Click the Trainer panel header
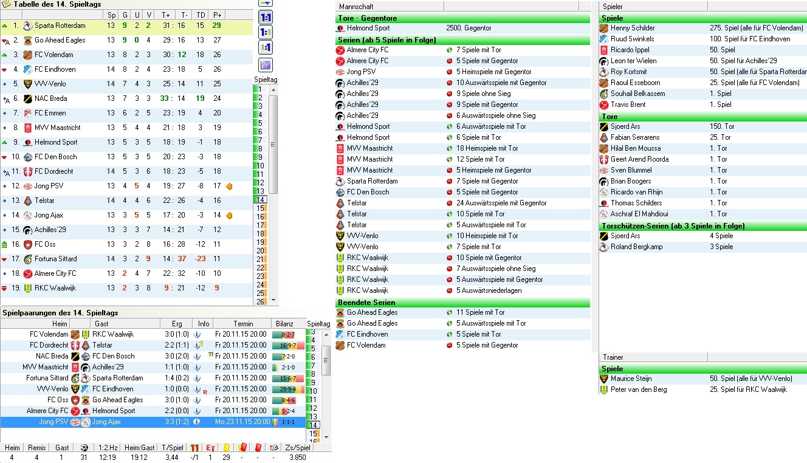 tap(653, 357)
